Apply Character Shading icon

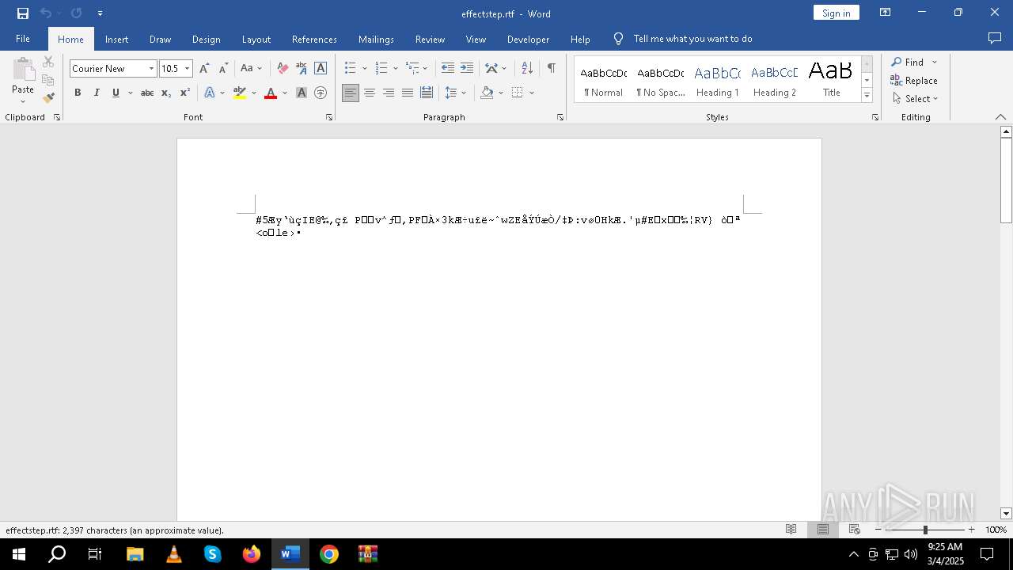tap(302, 93)
